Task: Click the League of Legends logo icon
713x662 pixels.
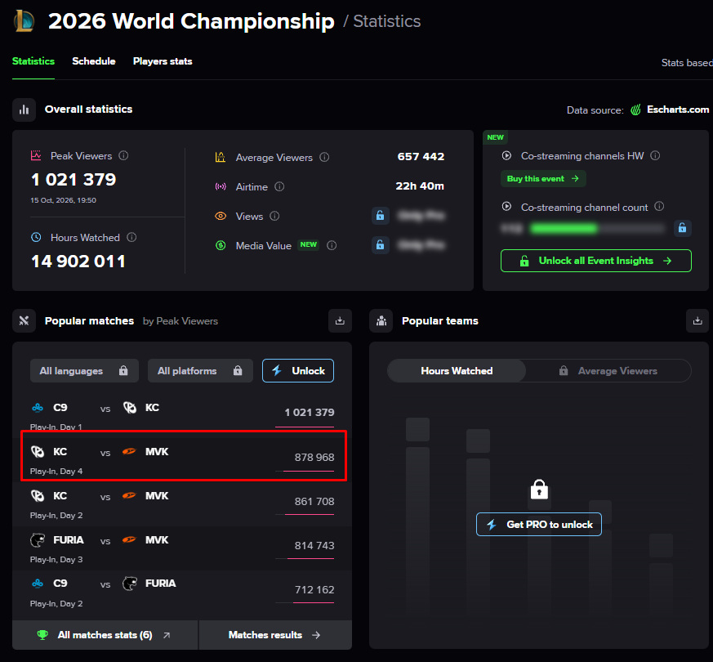Action: pos(25,21)
